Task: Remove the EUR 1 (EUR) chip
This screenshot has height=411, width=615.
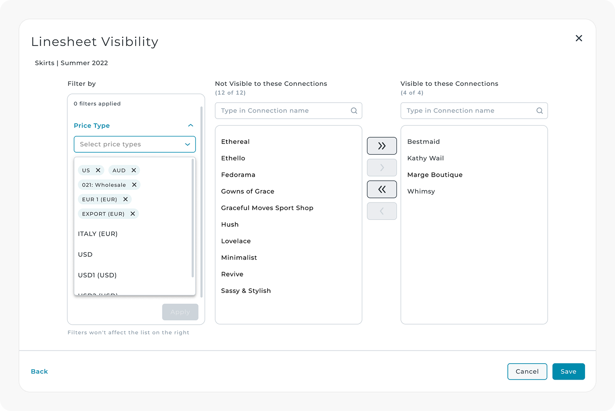Action: pyautogui.click(x=125, y=200)
